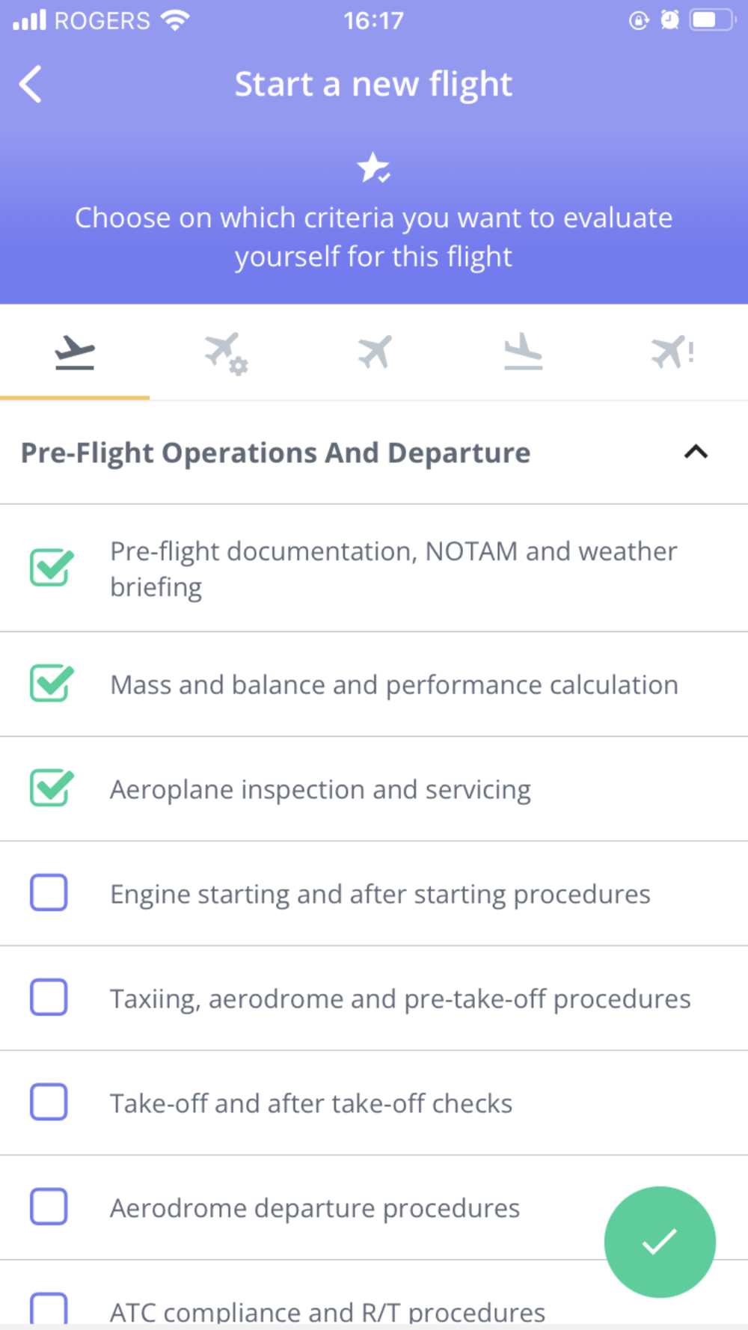Check Engine starting and after starting procedures
The width and height of the screenshot is (748, 1330).
pyautogui.click(x=49, y=892)
